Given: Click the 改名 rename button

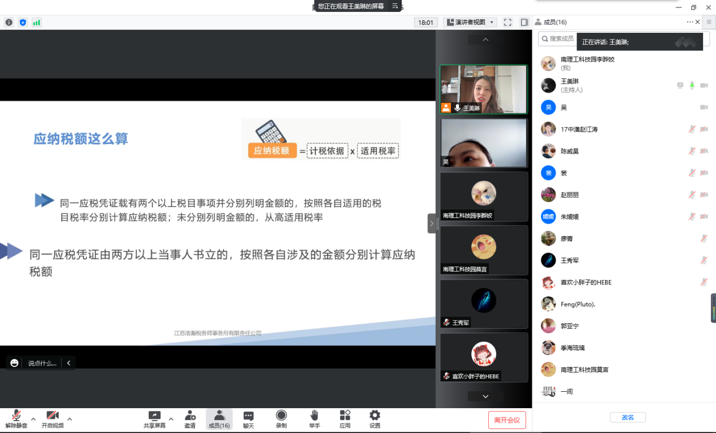Looking at the screenshot, I should tap(627, 418).
